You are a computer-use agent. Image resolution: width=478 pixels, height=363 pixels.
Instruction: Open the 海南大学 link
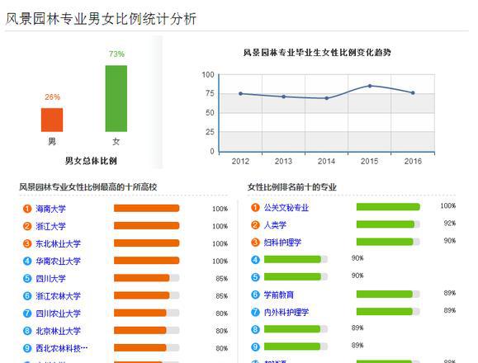pos(50,209)
